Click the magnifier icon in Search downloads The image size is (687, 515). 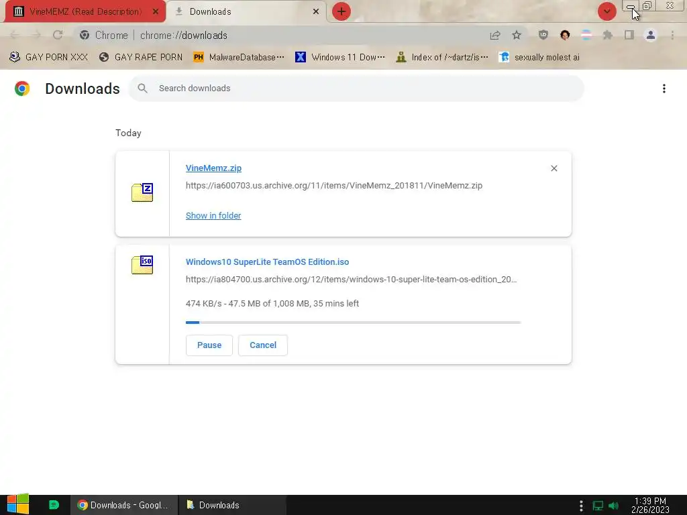[x=142, y=89]
